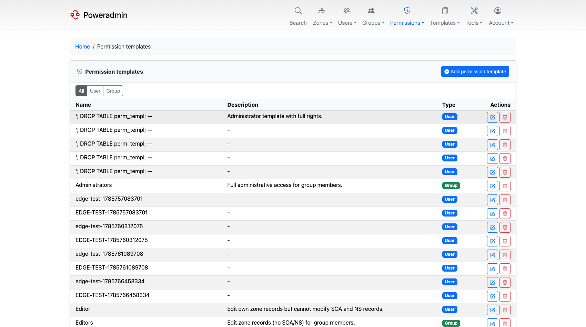Edit the Editor user template

(493, 310)
